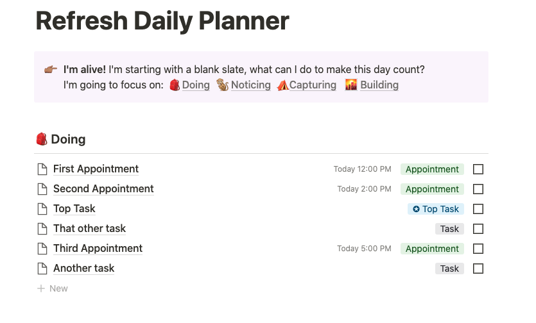Click the page icon beside Another task
Screen dimensions: 536x323
point(42,269)
